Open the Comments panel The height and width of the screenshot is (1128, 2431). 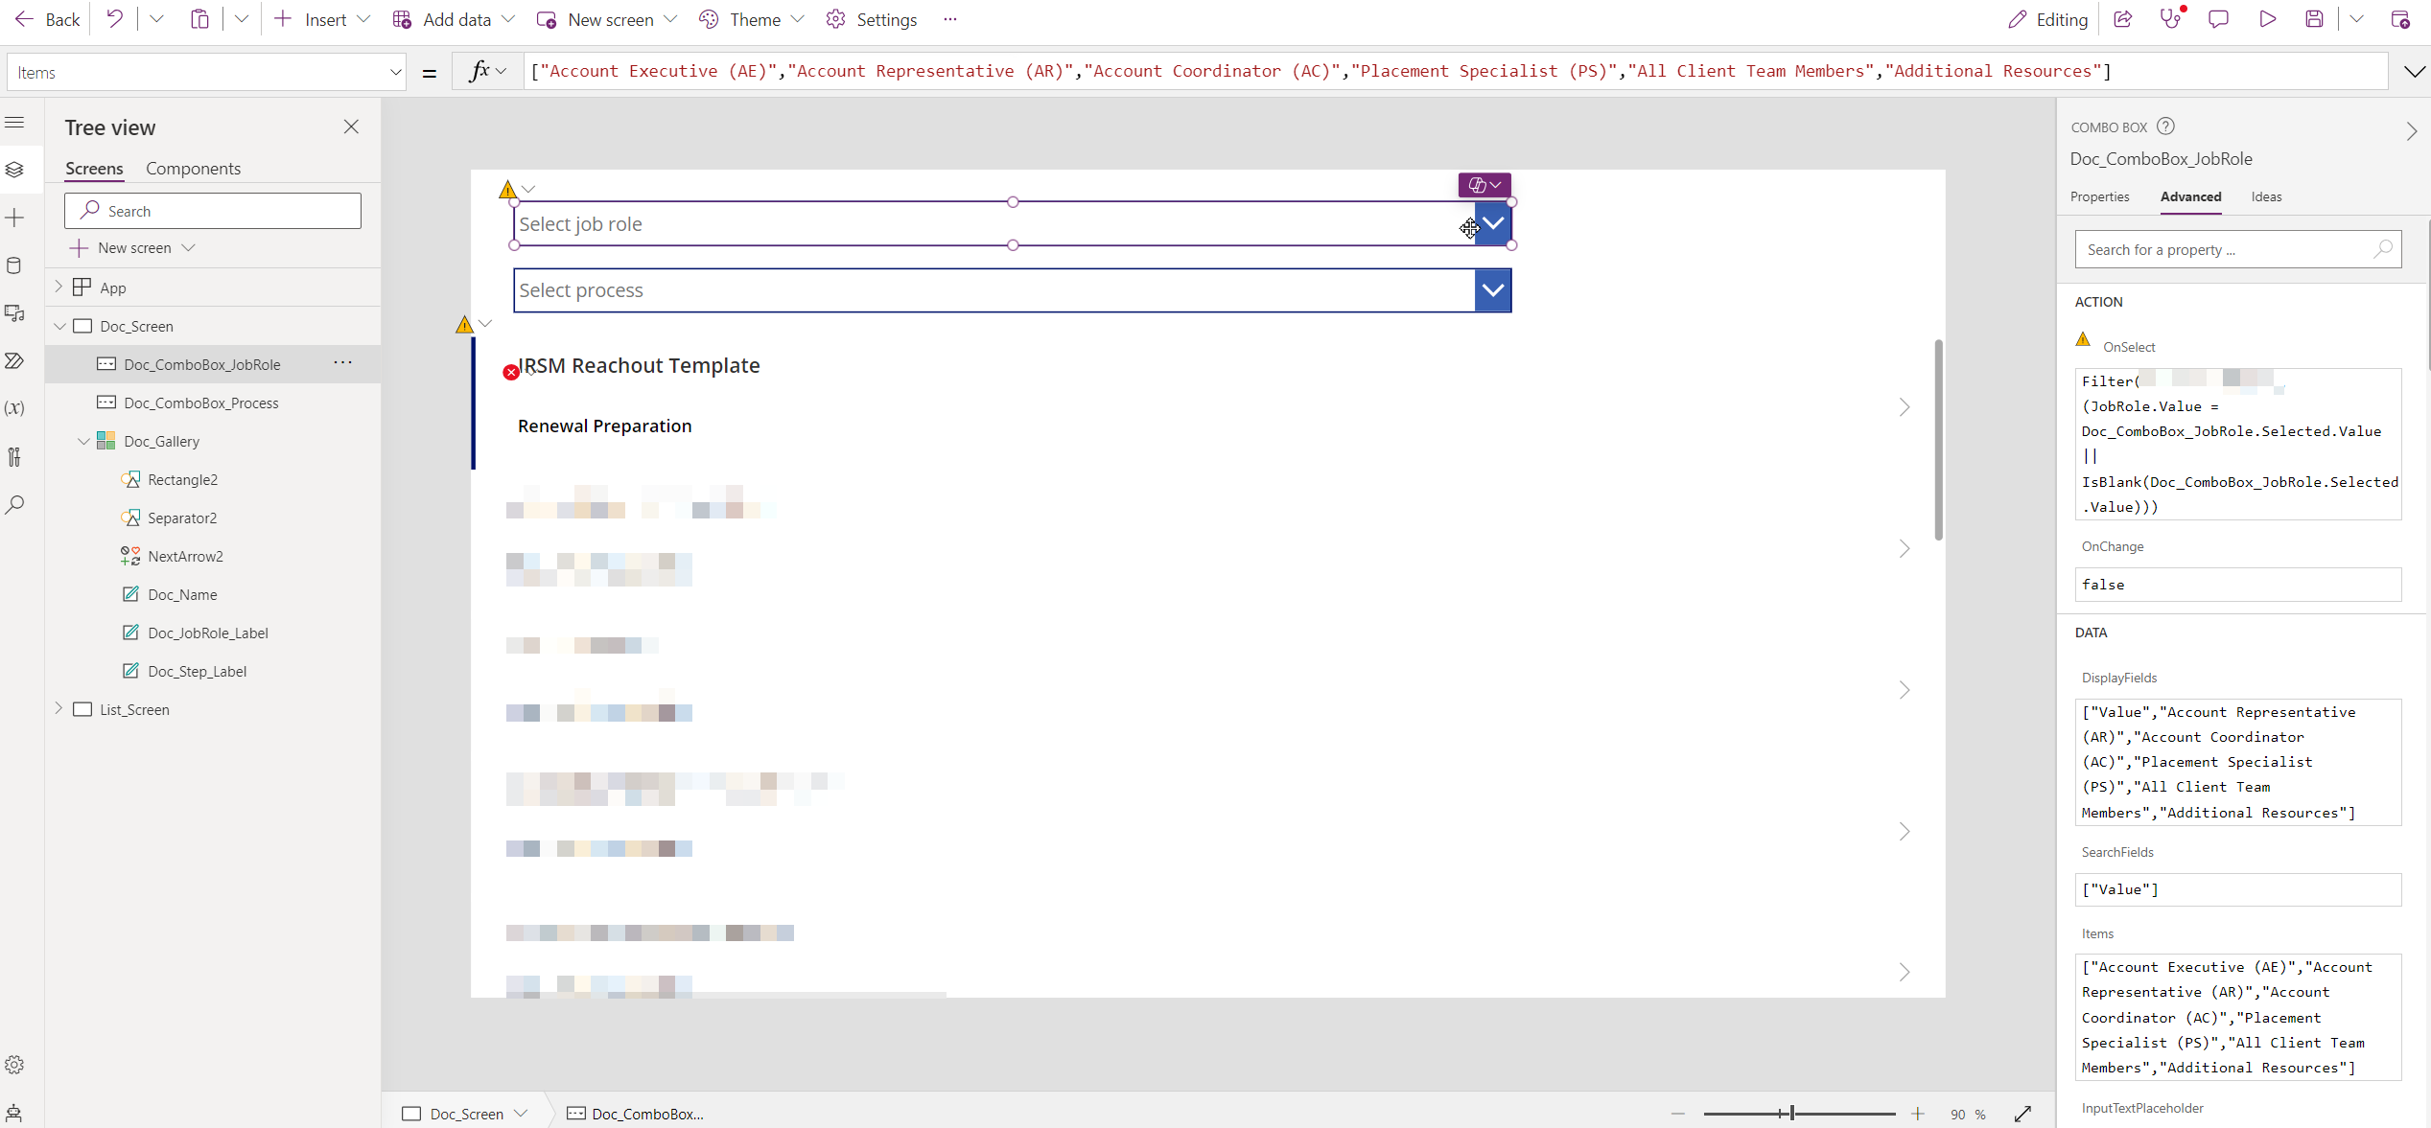coord(2219,18)
